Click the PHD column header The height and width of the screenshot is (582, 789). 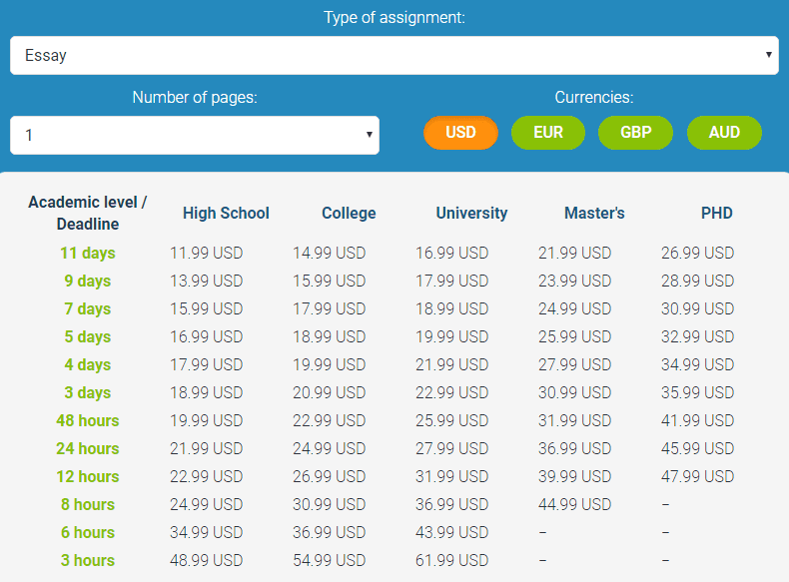716,214
